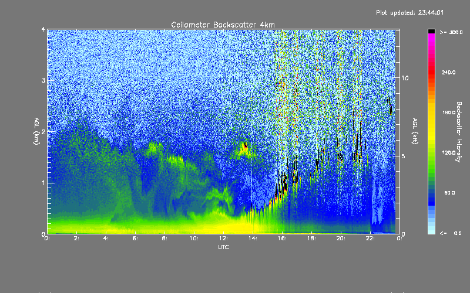The width and height of the screenshot is (470, 293).
Task: Click the '18:' tick on the UTC axis
Action: 311,239
